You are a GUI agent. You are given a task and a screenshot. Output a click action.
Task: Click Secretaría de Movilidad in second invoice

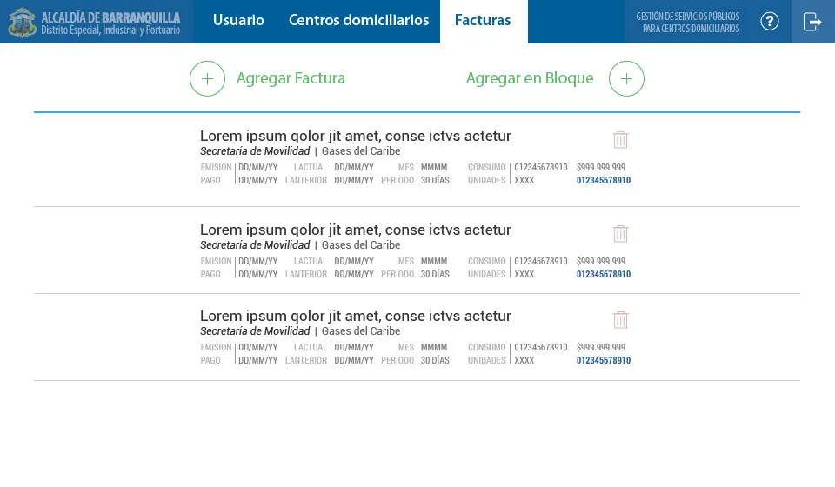[x=255, y=245]
